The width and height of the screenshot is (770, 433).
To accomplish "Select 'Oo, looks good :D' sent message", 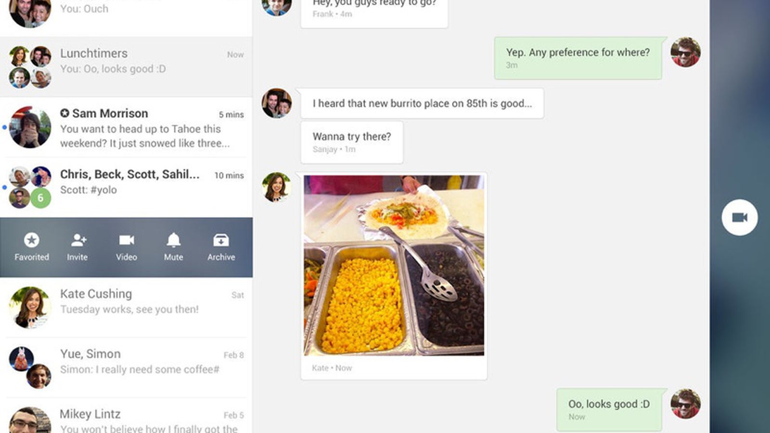I will pos(609,409).
